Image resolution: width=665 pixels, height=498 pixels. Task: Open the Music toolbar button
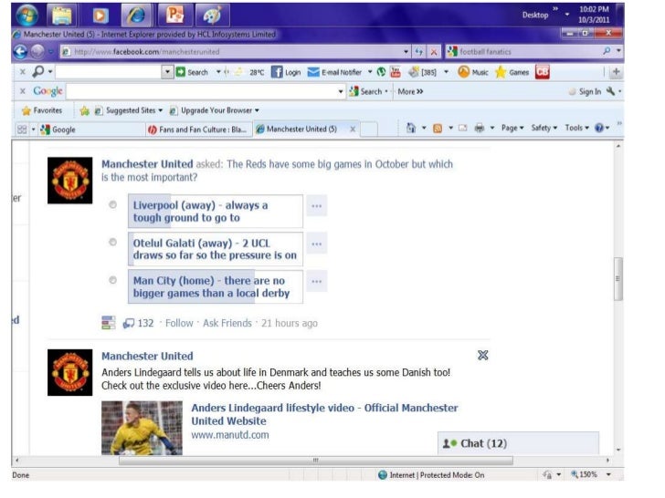pyautogui.click(x=473, y=72)
